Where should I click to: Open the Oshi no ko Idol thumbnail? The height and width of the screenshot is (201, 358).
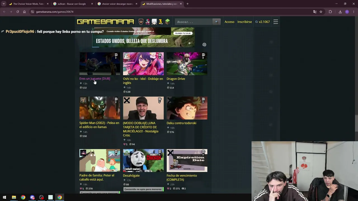coord(143,64)
